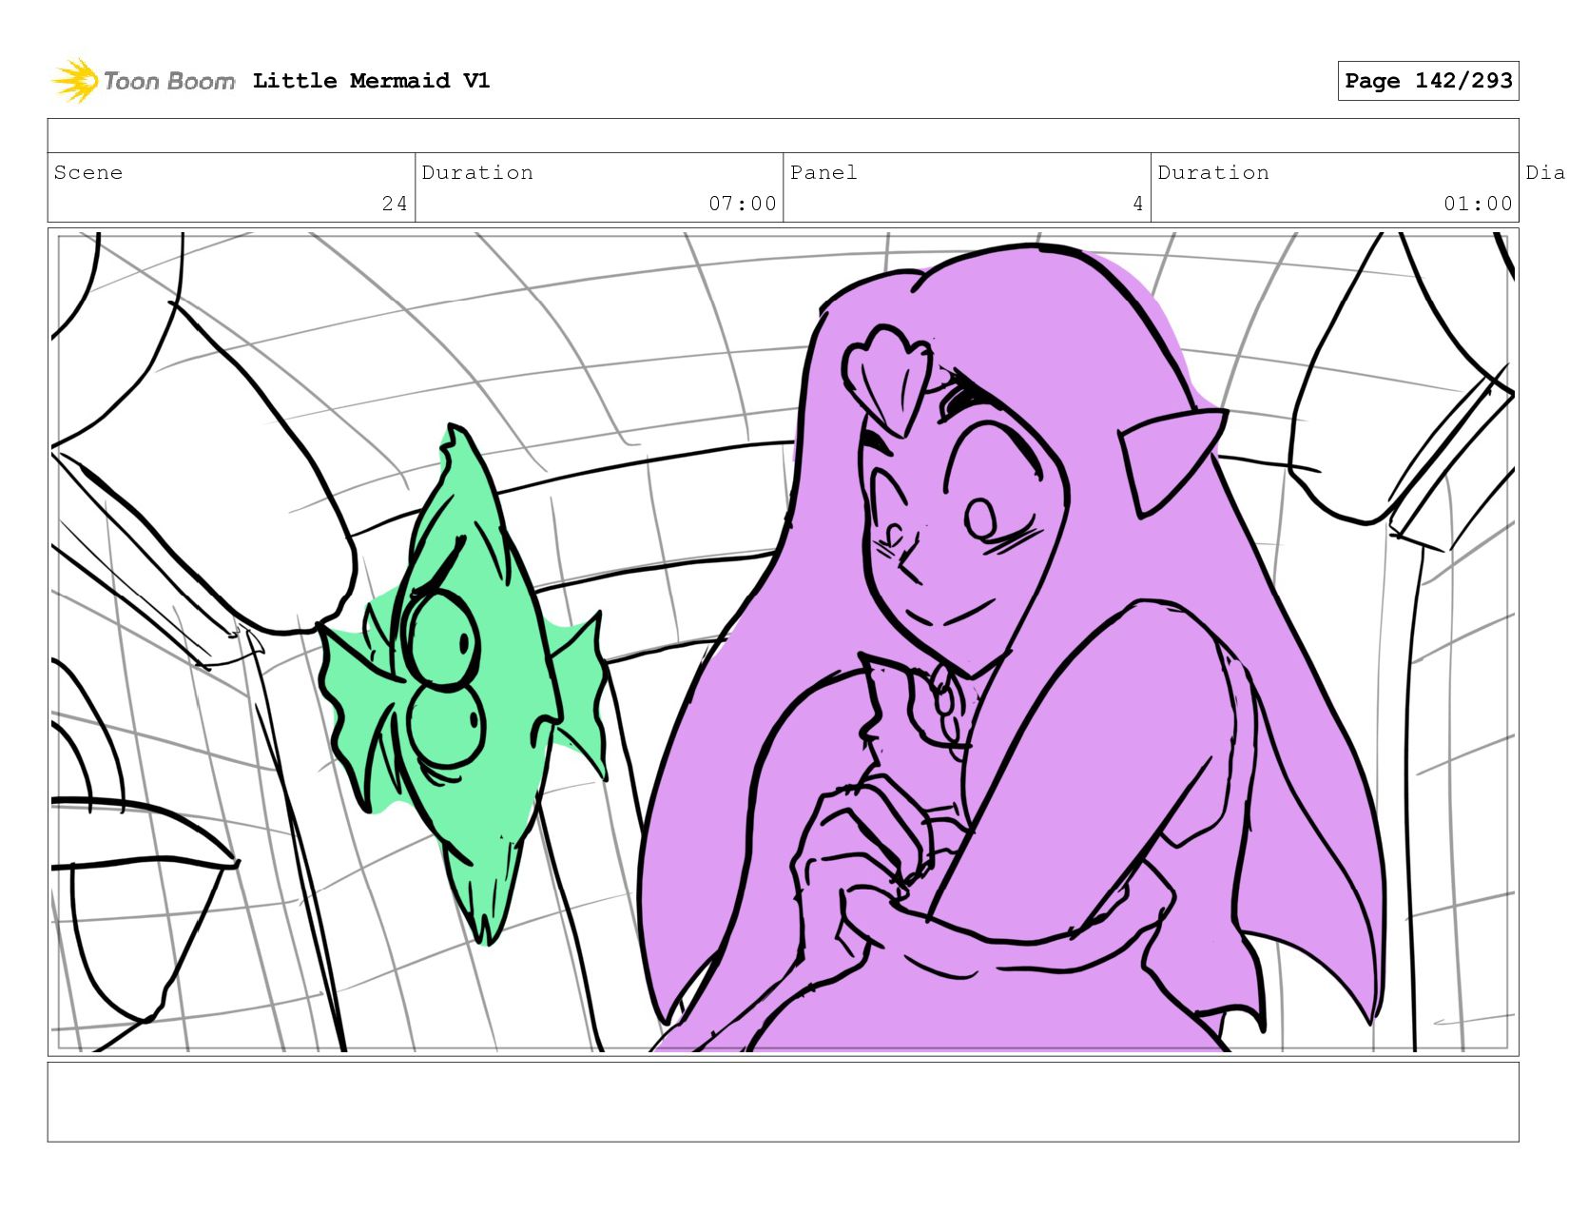
Task: Click the panel duration value '01:00'
Action: pos(1478,204)
